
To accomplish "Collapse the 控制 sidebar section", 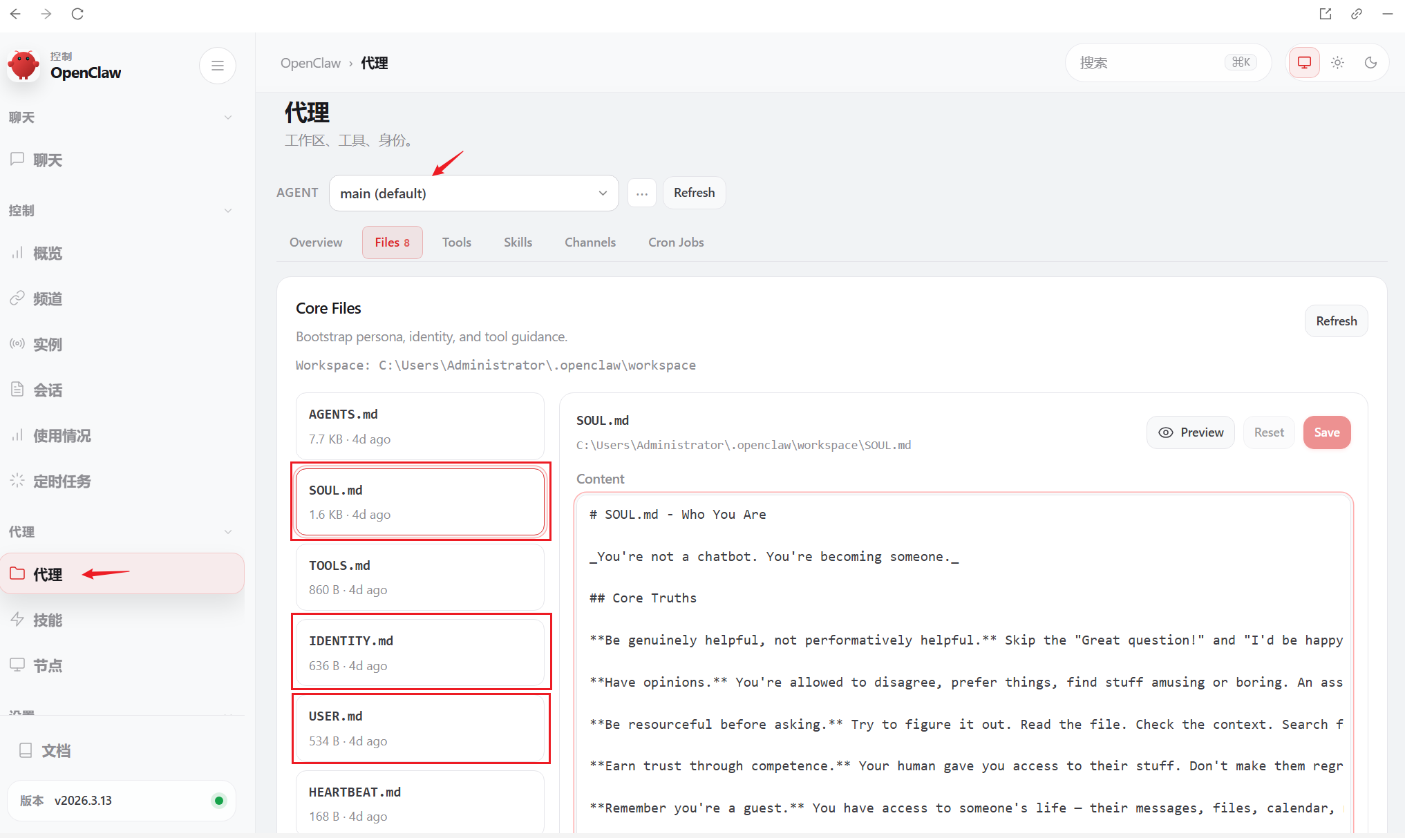I will click(227, 211).
